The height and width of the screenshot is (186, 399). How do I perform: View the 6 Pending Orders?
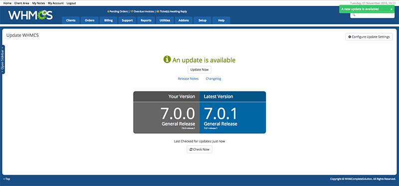118,11
